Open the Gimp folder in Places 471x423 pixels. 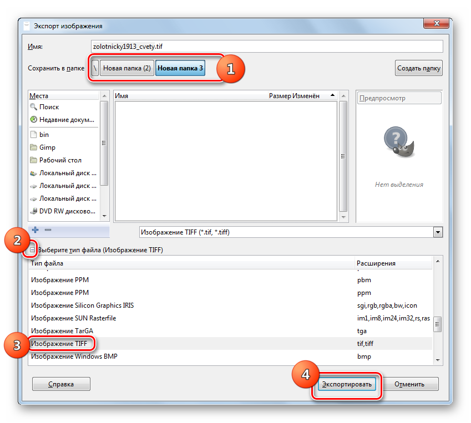(x=47, y=147)
